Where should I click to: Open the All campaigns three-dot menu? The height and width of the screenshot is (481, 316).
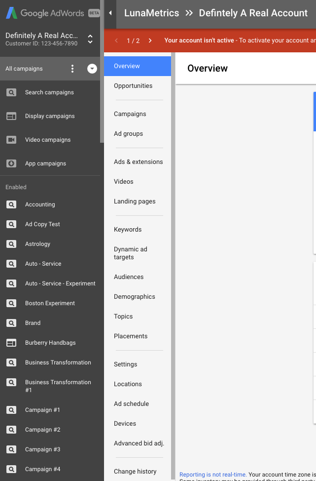coord(72,69)
